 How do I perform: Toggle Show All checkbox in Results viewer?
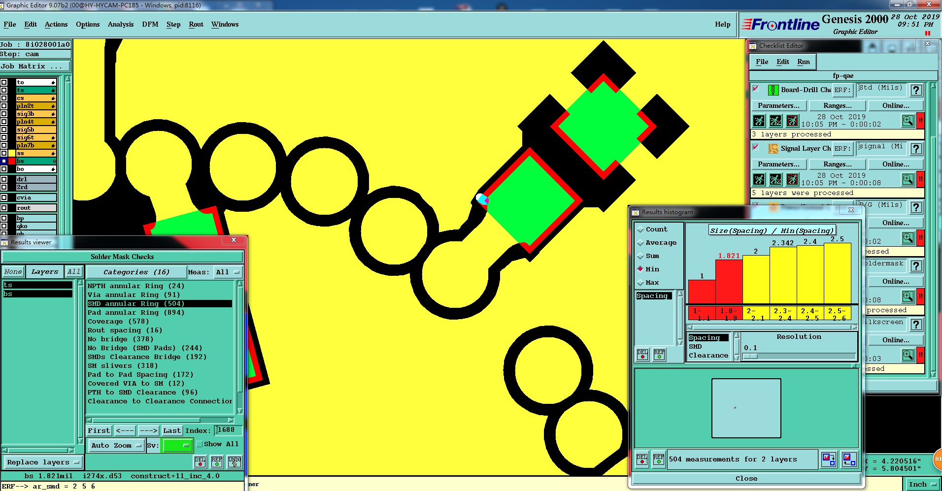point(200,444)
